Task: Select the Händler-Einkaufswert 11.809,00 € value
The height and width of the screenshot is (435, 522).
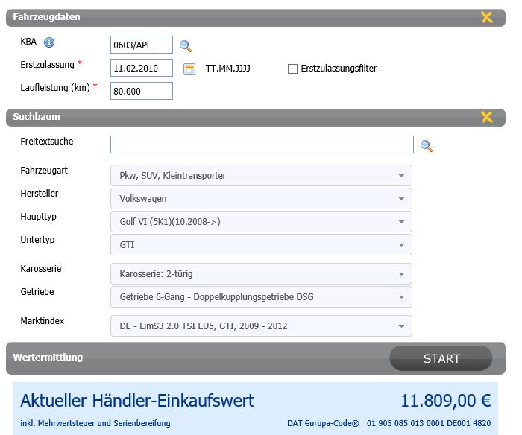Action: 446,401
